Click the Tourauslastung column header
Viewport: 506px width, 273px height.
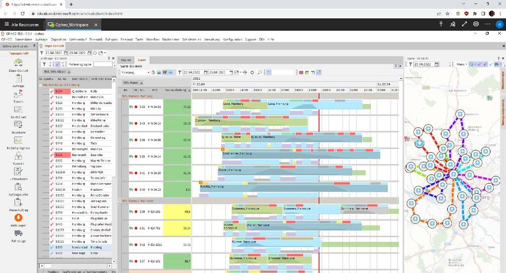point(177,90)
